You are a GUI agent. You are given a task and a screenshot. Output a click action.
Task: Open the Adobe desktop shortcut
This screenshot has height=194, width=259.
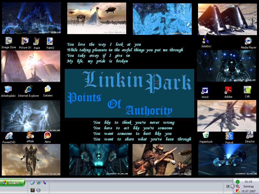(228, 91)
